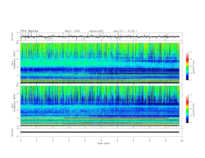Click the "-4" tick on ch.2 color bar
Image resolution: width=205 pixels, height=158 pixels.
pos(191,102)
